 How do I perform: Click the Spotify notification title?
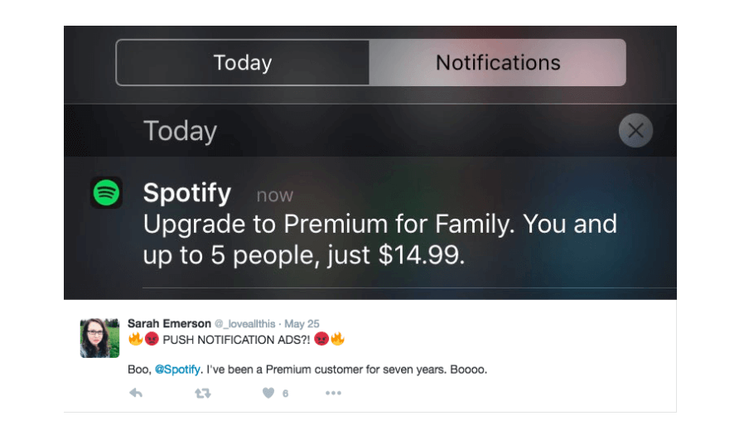[x=187, y=192]
